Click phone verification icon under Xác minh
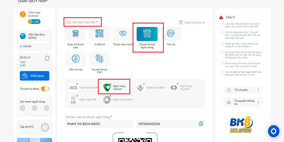 (x=34, y=108)
